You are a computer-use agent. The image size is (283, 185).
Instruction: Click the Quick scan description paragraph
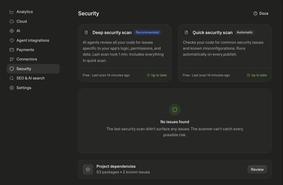pos(223,48)
